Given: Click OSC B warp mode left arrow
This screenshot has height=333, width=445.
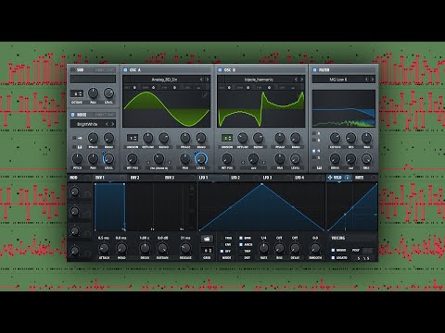Looking at the screenshot, I should click(x=243, y=163).
